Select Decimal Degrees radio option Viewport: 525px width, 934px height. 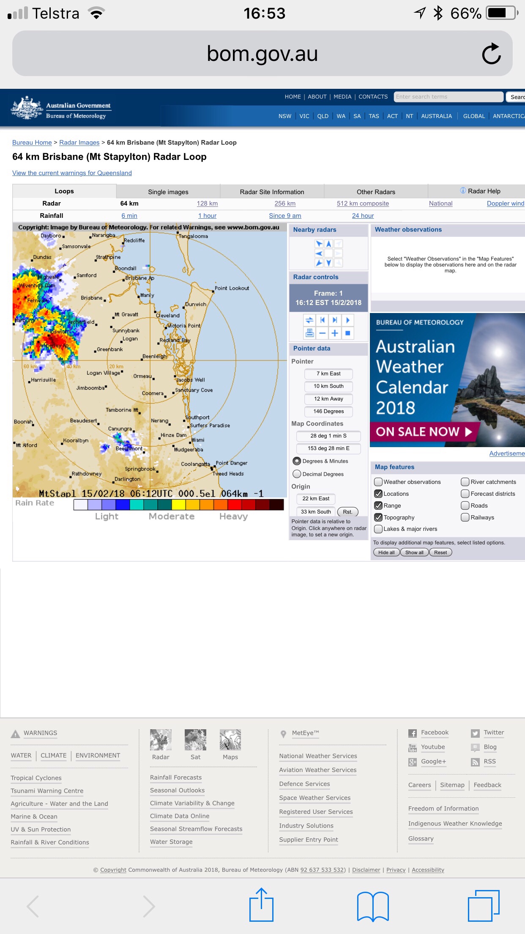(297, 474)
